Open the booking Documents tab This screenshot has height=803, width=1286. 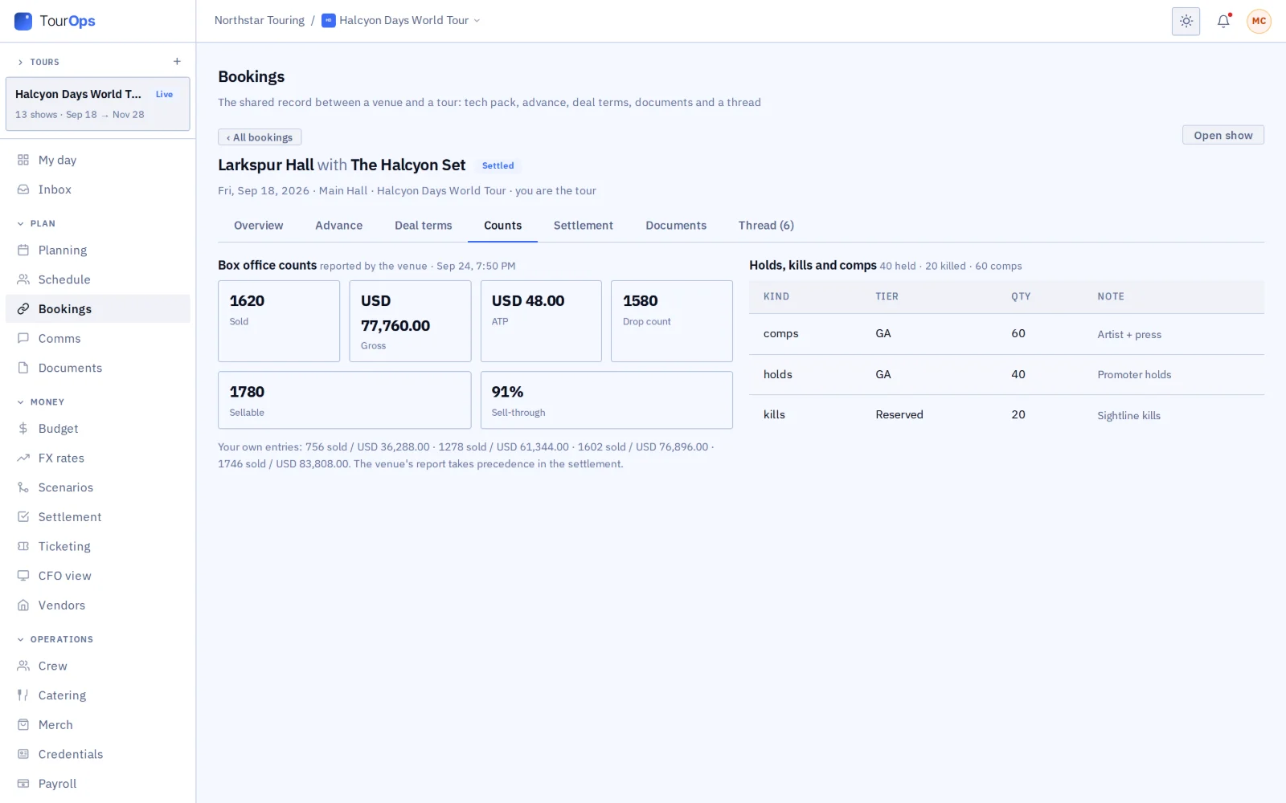pyautogui.click(x=676, y=226)
